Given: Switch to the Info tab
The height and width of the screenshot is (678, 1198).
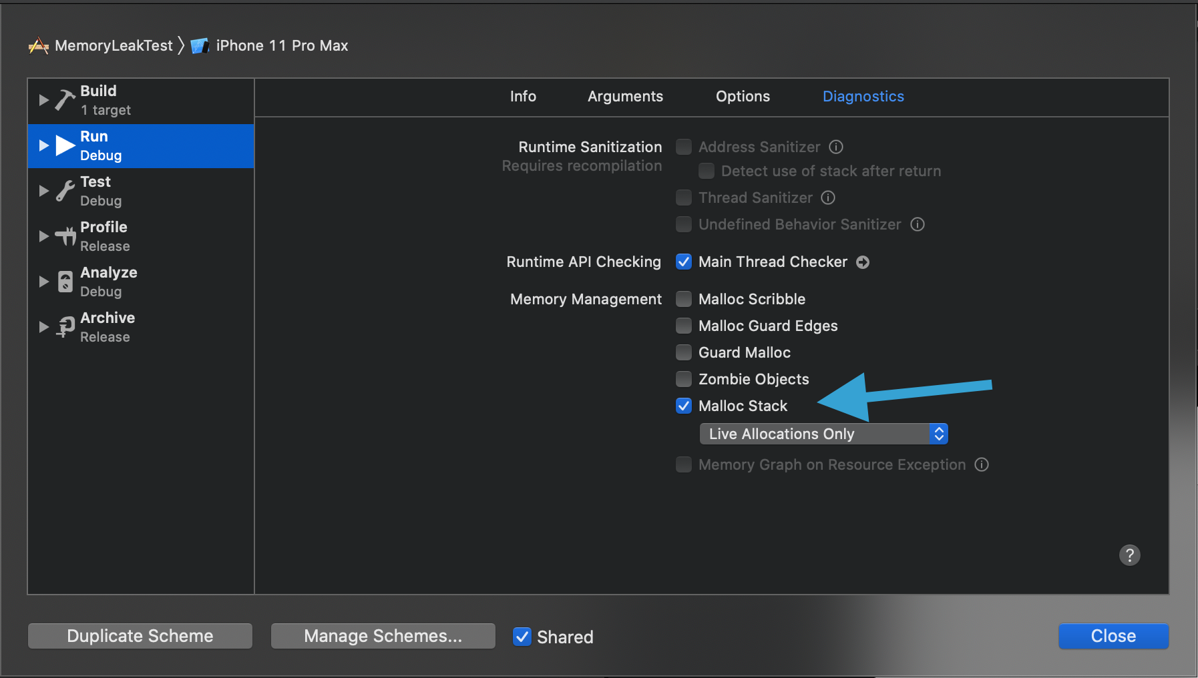Looking at the screenshot, I should click(523, 97).
